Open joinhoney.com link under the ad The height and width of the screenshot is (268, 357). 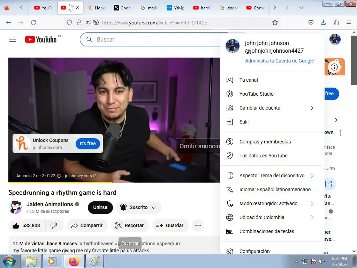pyautogui.click(x=81, y=176)
